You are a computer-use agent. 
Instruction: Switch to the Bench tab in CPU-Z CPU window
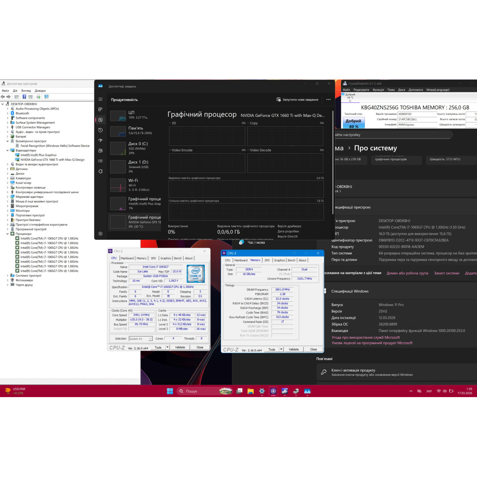pos(178,258)
